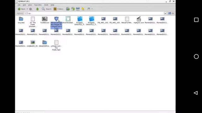Select the 15. The Feels (Korean file

coord(33,22)
